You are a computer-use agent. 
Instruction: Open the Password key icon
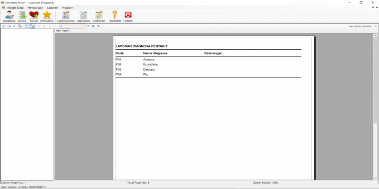point(115,17)
